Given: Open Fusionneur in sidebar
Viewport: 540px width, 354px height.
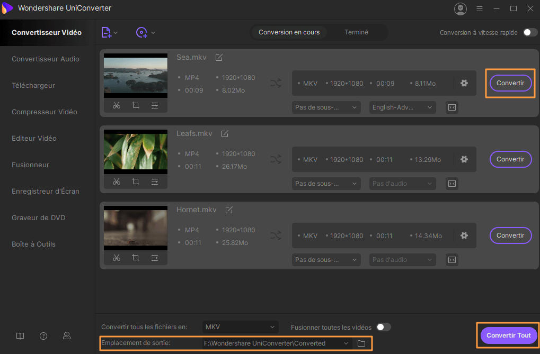Looking at the screenshot, I should click(x=30, y=165).
